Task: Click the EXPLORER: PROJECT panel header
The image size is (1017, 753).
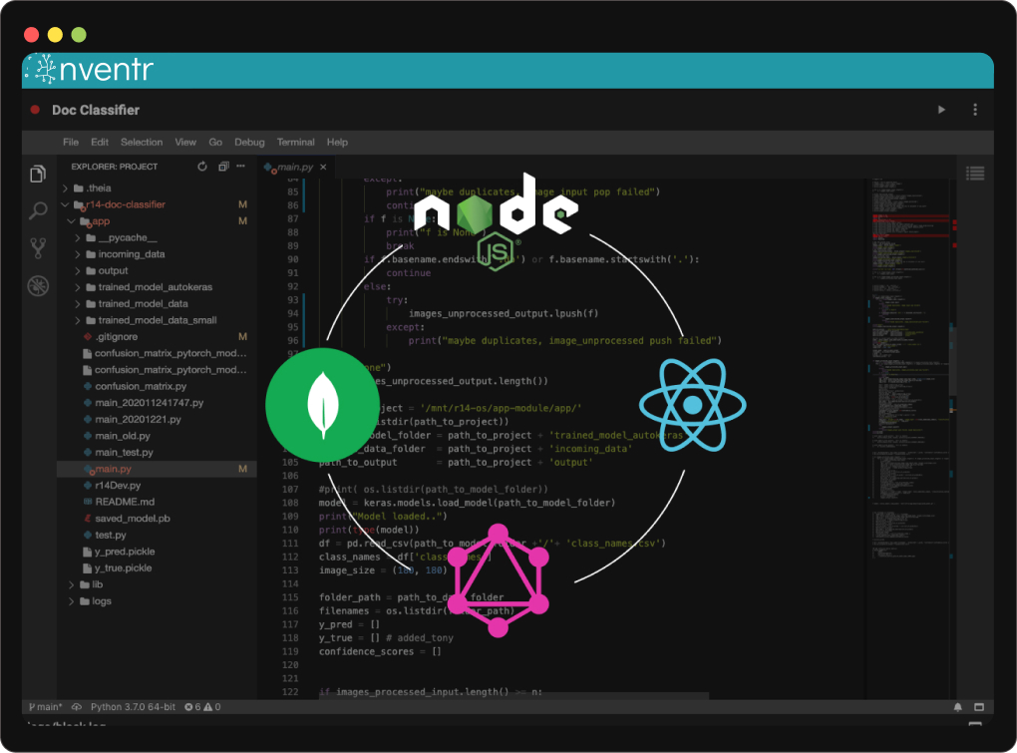Action: click(115, 167)
